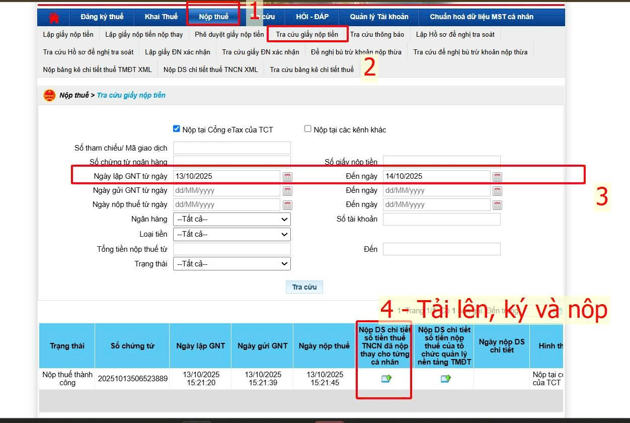The height and width of the screenshot is (423, 630).
Task: Expand the Ngân hàng dropdown
Action: coord(231,220)
